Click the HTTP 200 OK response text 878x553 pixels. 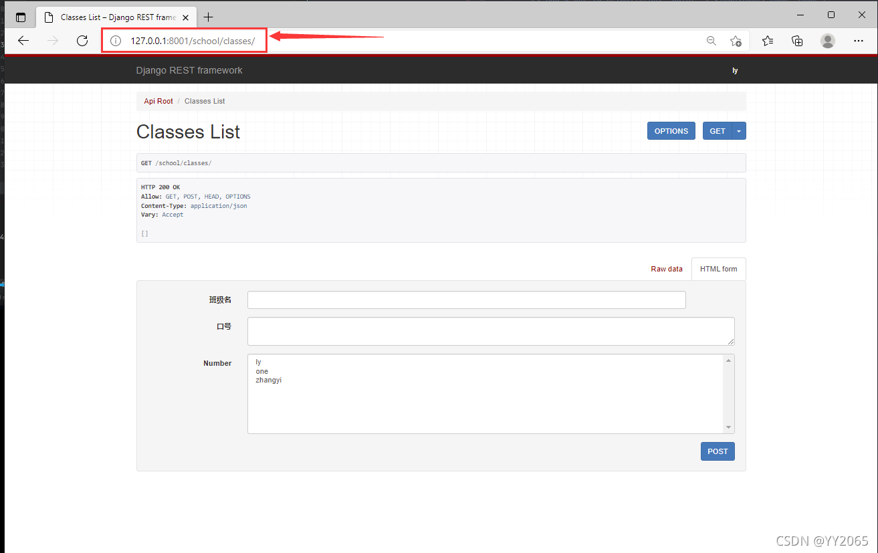[x=160, y=187]
